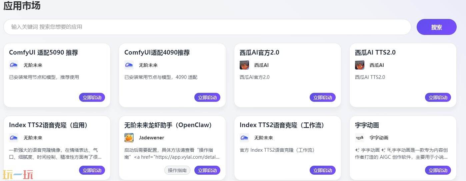The height and width of the screenshot is (181, 466).
Task: Launch ComfyUI适配4090推荐 with 立即启动
Action: (x=207, y=97)
